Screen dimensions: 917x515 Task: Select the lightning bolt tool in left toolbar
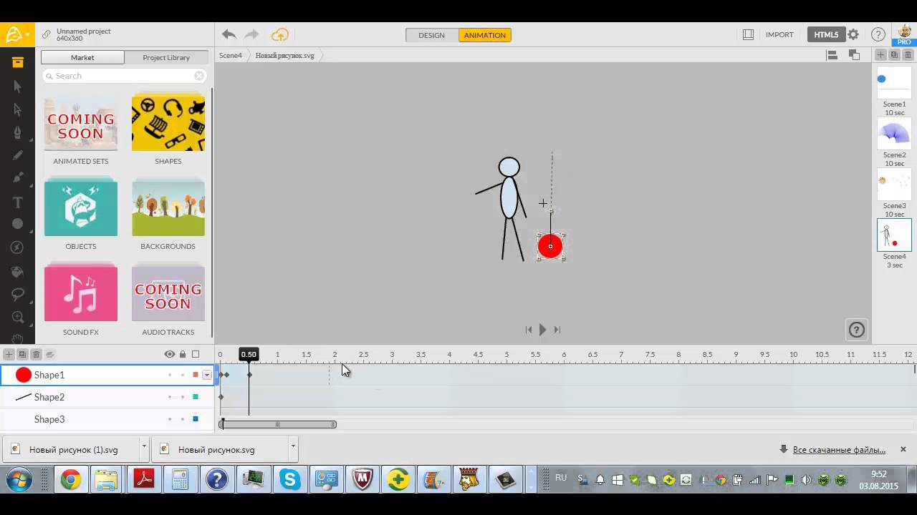[x=17, y=247]
